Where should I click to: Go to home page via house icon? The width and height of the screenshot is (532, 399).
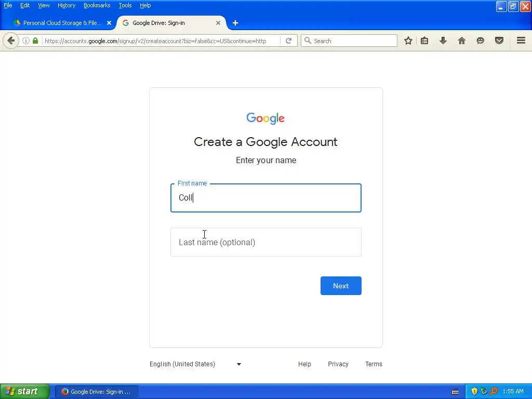tap(462, 41)
